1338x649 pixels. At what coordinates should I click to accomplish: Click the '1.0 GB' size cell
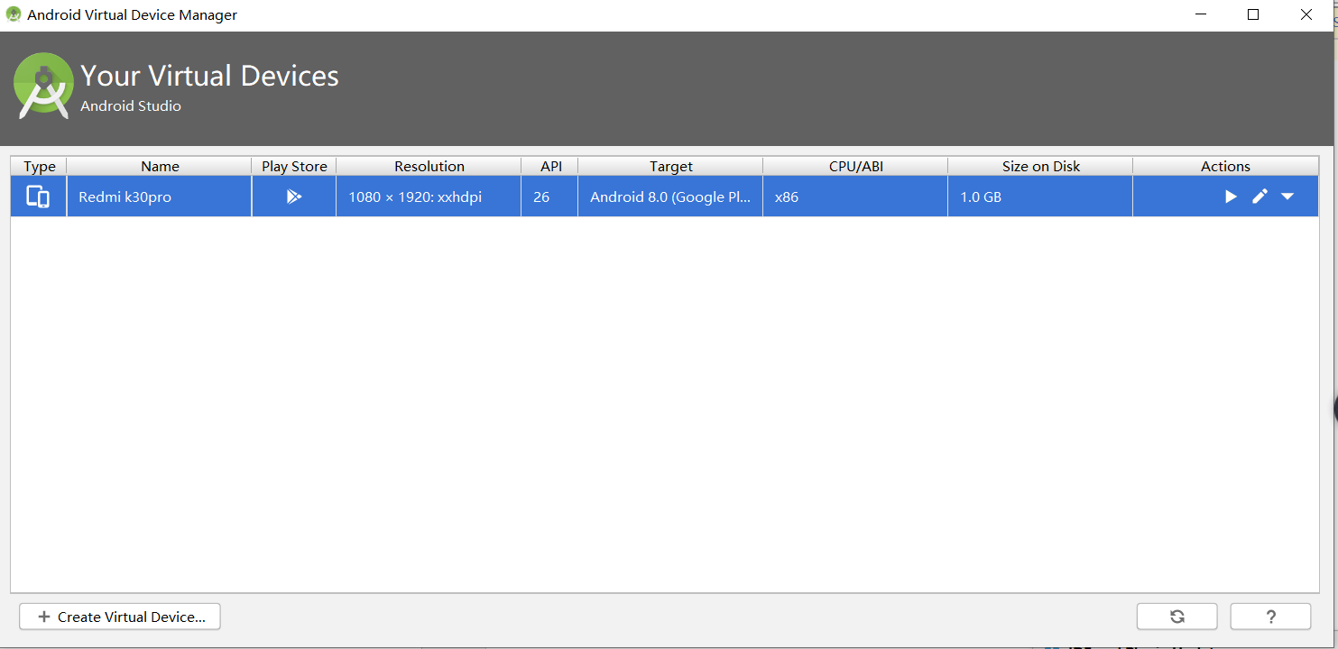pos(1040,197)
